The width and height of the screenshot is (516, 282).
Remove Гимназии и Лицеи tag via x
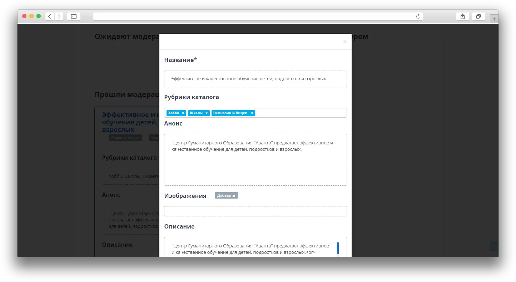click(x=252, y=113)
